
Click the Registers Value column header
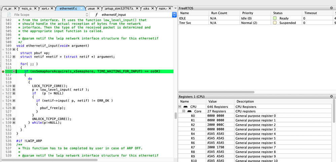[x=220, y=102]
